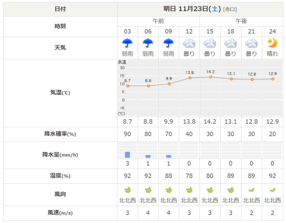286x223 pixels.
Task: Select the 78 humidity value at 12 o'clock
Action: tap(189, 176)
